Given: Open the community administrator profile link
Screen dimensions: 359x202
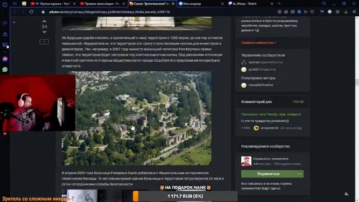Looking at the screenshot, I should pyautogui.click(x=254, y=62).
